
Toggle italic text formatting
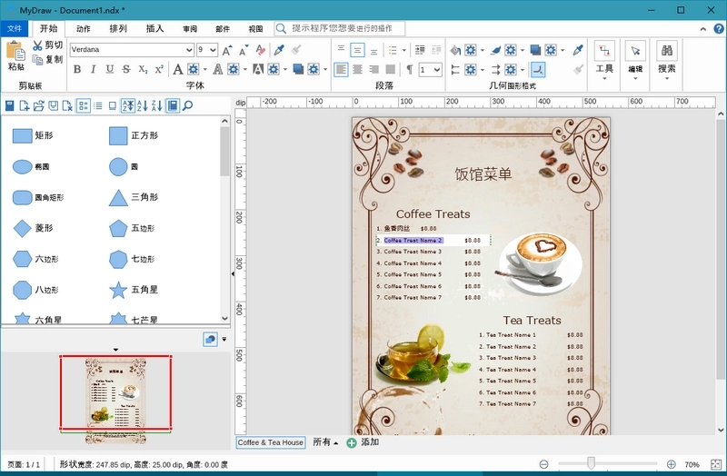pos(94,69)
